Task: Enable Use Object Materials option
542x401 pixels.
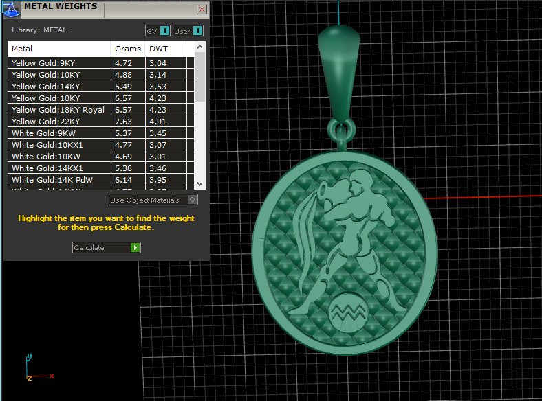Action: click(153, 200)
